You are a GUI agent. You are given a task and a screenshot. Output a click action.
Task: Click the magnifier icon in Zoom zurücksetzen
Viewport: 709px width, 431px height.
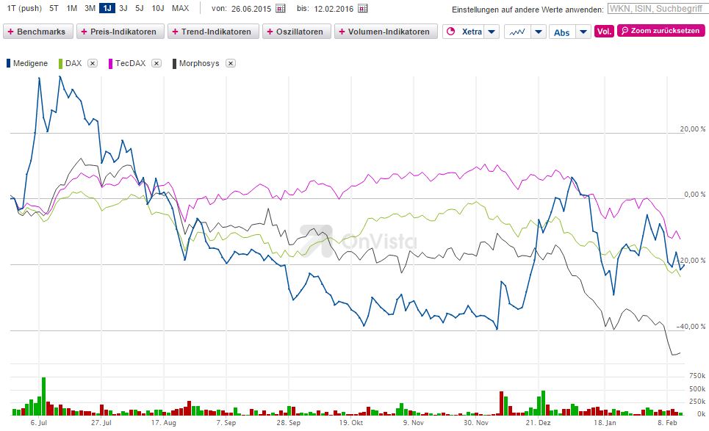(x=625, y=31)
